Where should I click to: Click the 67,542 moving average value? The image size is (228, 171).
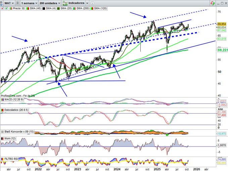pyautogui.click(x=222, y=30)
